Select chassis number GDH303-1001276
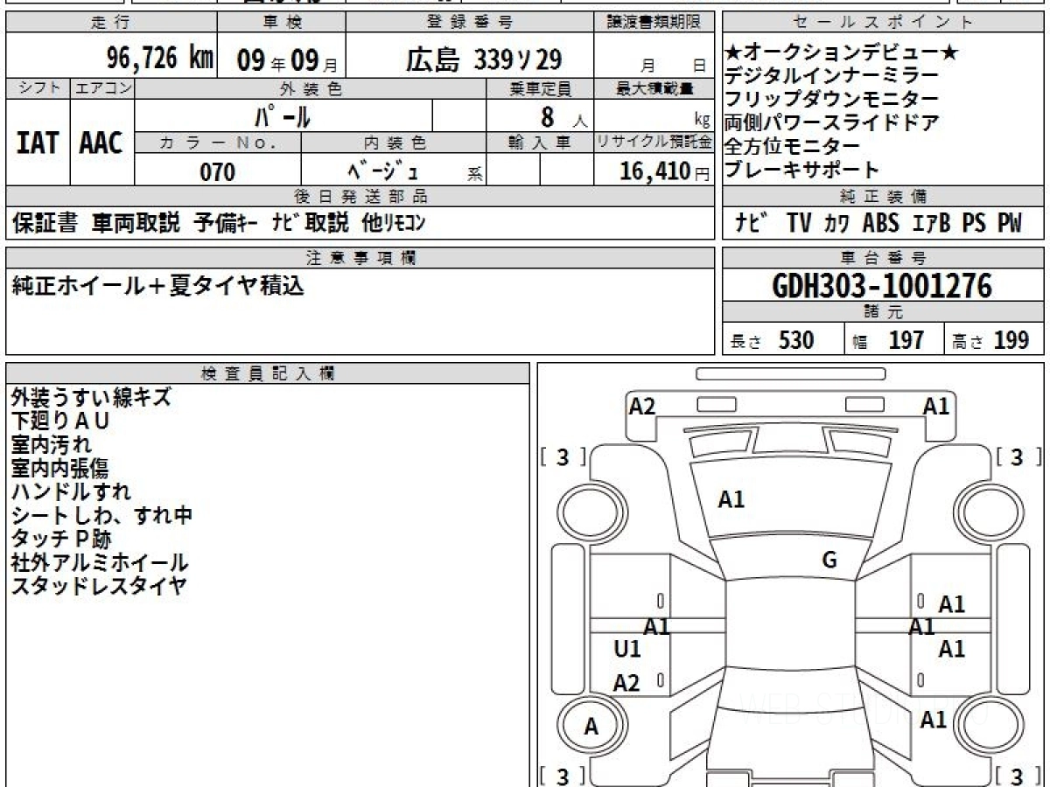This screenshot has height=787, width=1050. pyautogui.click(x=882, y=286)
